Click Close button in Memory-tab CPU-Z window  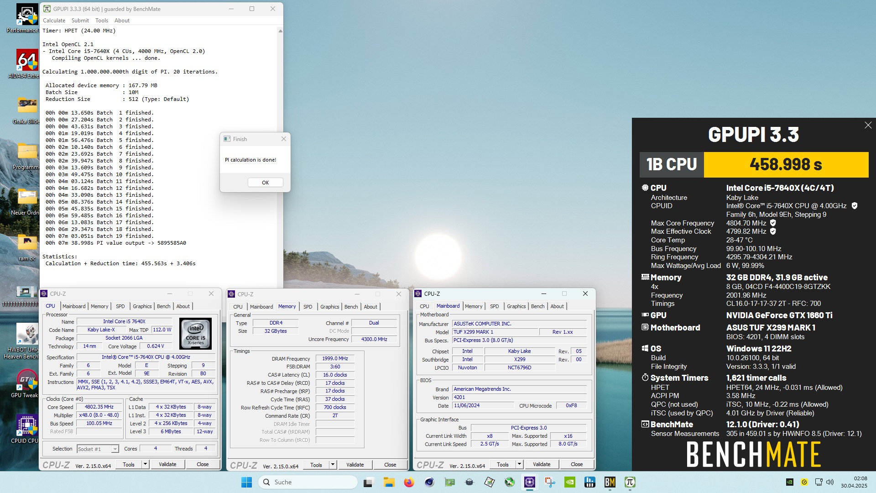[x=390, y=465]
